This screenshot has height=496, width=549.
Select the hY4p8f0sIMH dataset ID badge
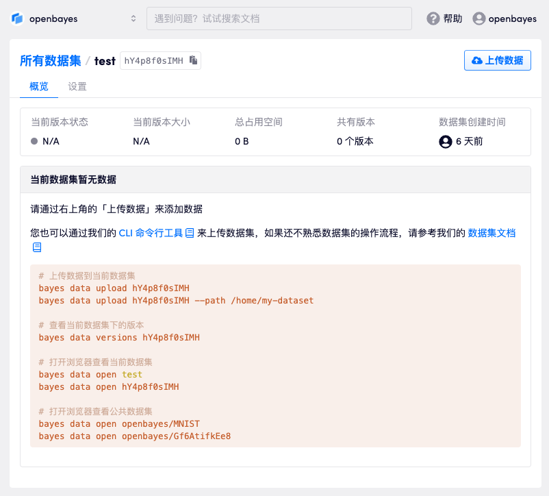[x=153, y=61]
